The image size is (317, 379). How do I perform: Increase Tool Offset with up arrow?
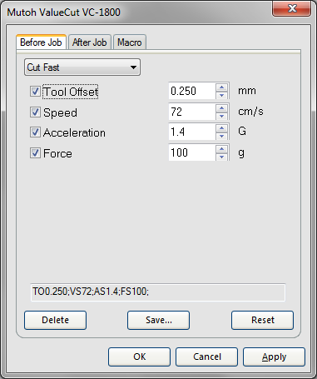click(221, 87)
